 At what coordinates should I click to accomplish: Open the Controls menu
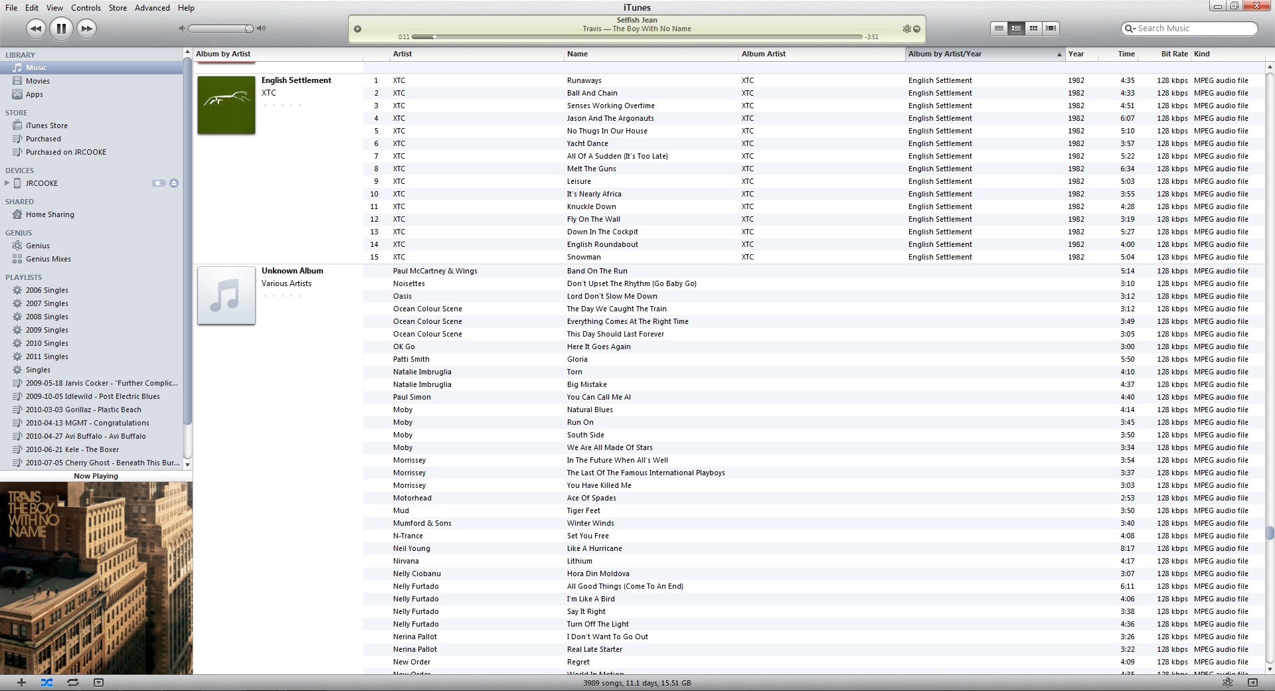click(x=86, y=7)
